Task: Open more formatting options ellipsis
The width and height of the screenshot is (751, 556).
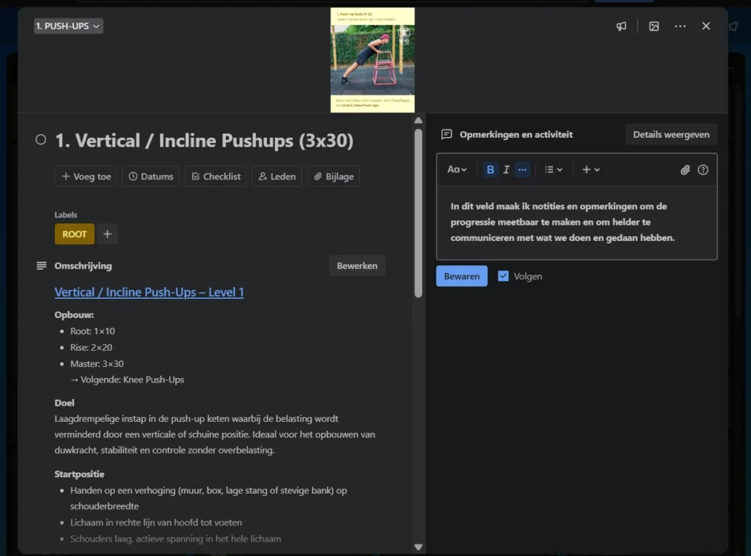Action: (x=522, y=170)
